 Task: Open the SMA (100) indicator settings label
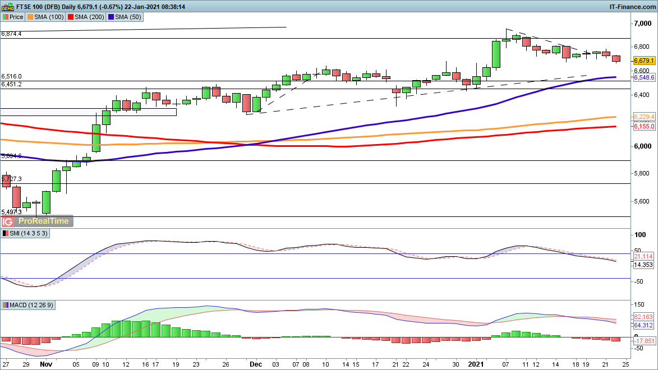49,17
